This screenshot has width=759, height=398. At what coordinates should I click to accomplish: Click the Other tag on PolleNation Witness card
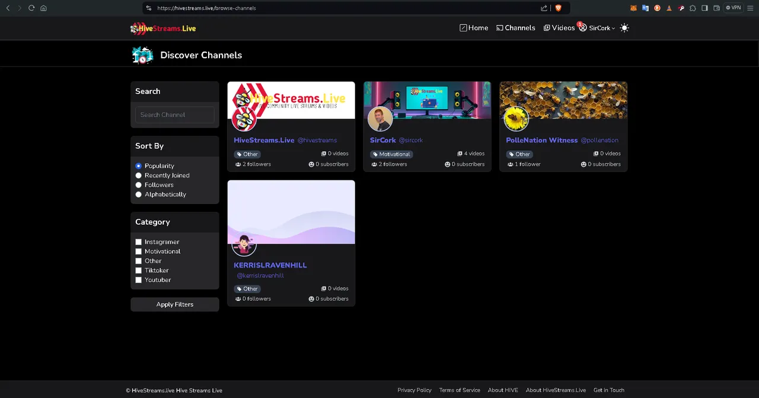519,154
